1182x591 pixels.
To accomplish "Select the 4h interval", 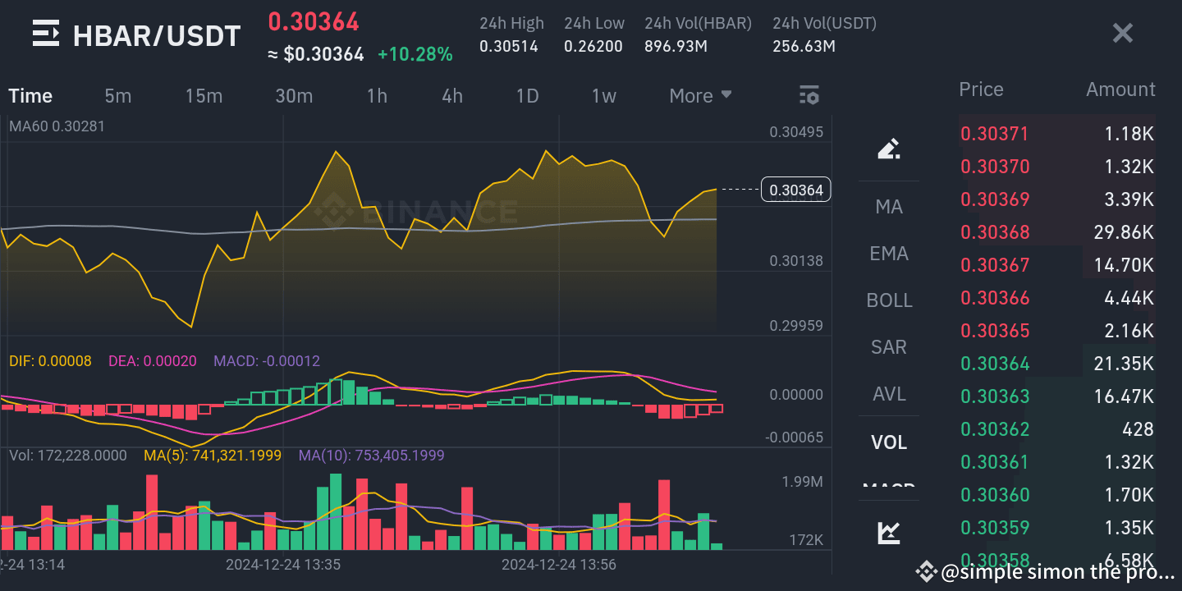I will 451,95.
